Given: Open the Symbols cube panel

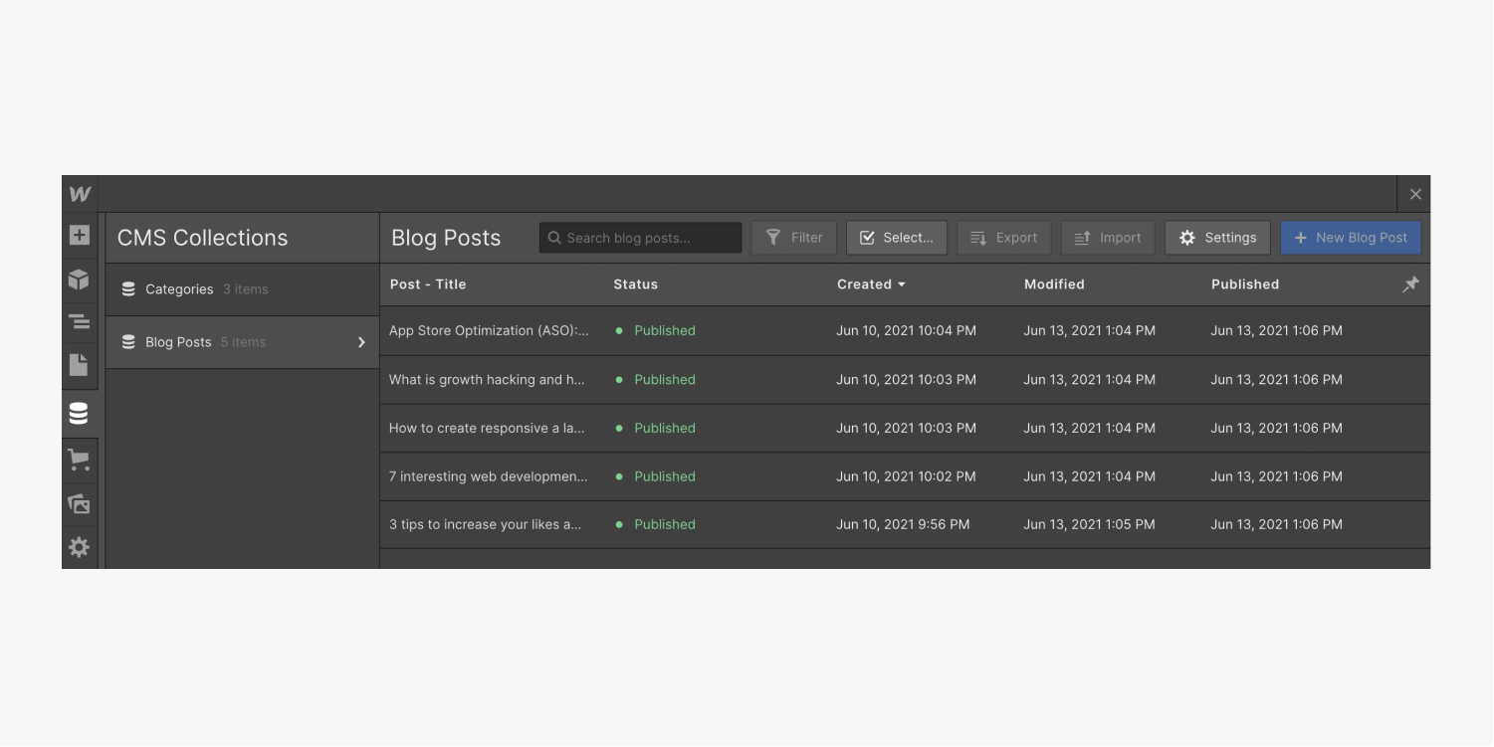Looking at the screenshot, I should click(x=79, y=280).
